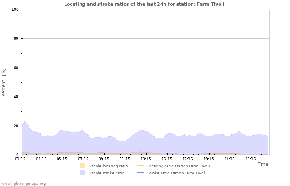Open the www.lightningmaps.org link
The width and height of the screenshot is (290, 186).
[23, 183]
